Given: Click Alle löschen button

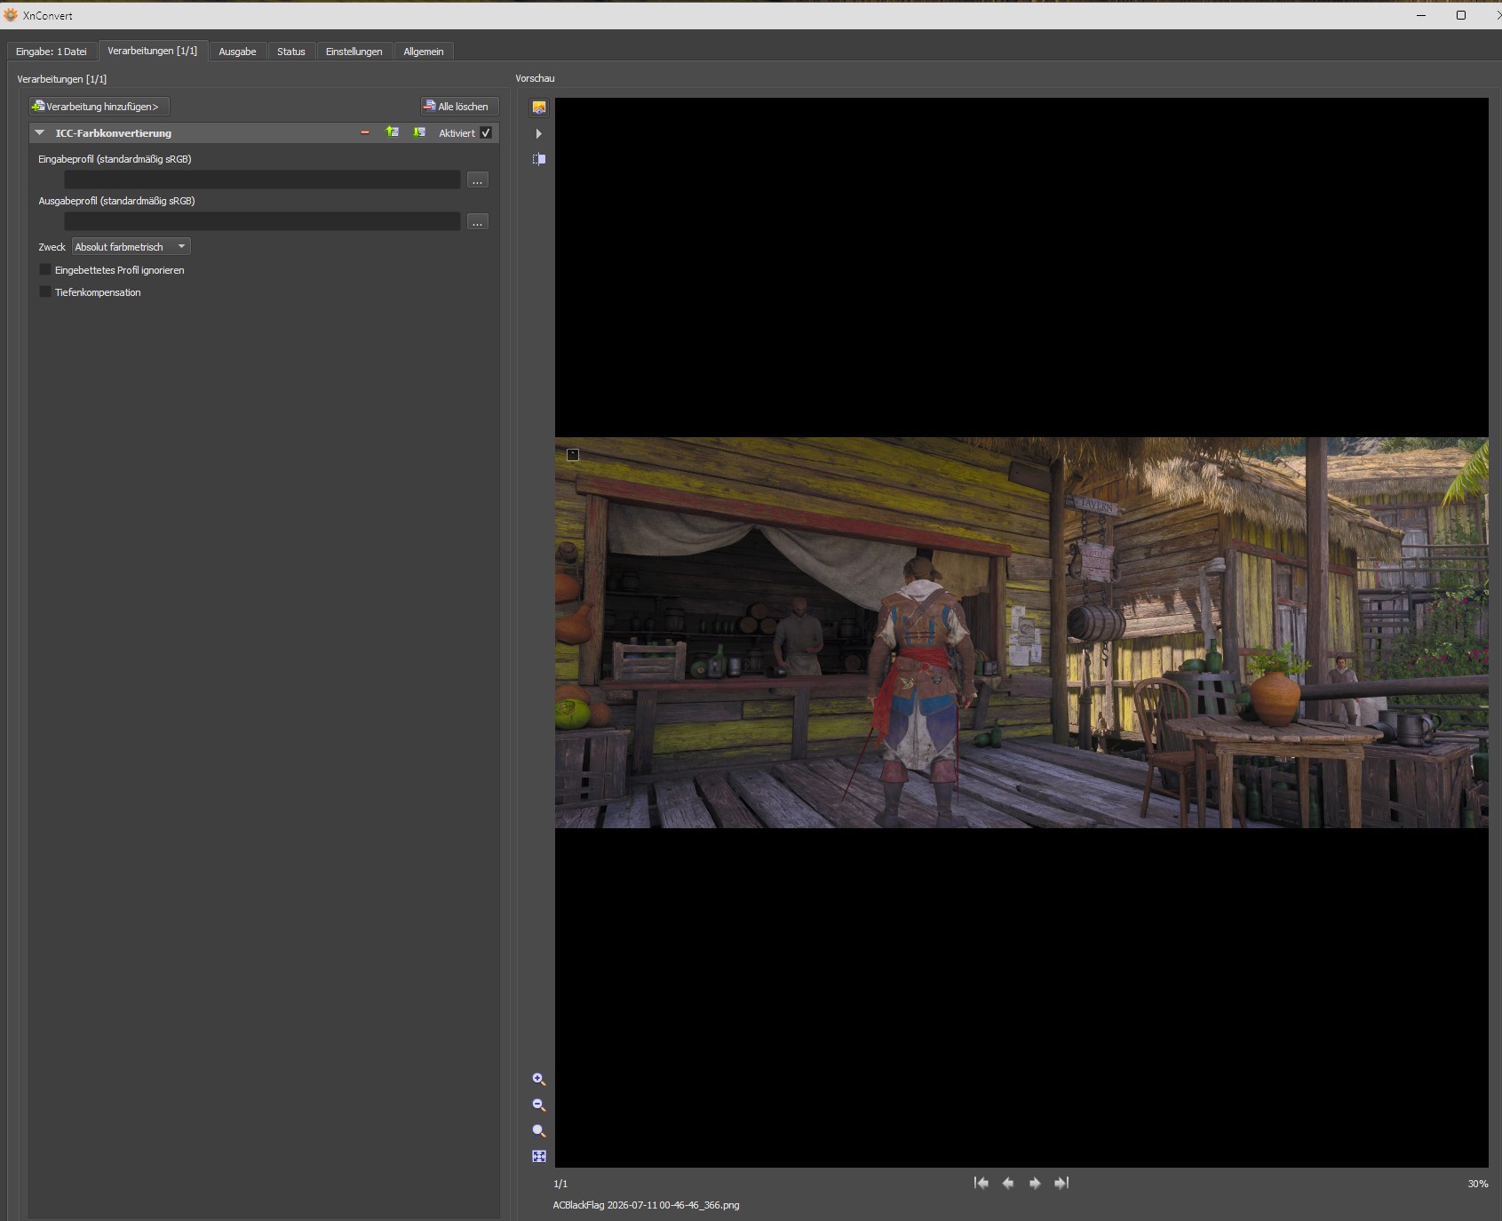Looking at the screenshot, I should click(x=459, y=107).
